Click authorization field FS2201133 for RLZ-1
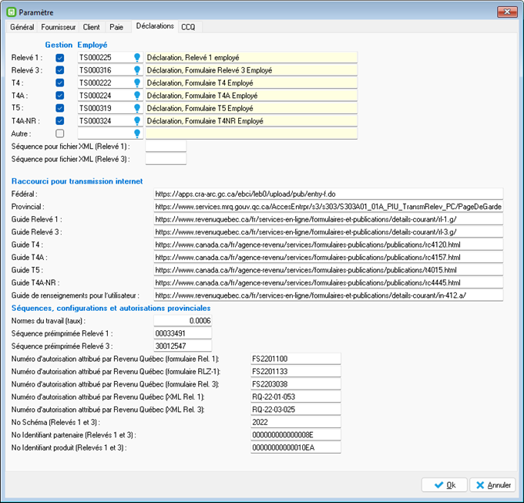The height and width of the screenshot is (503, 524). coord(296,372)
